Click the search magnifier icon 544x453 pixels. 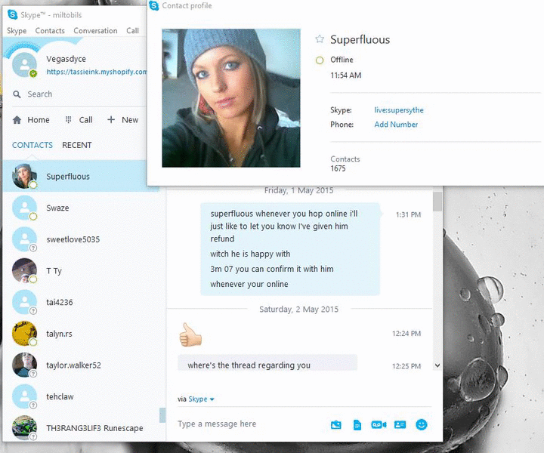[x=17, y=94]
